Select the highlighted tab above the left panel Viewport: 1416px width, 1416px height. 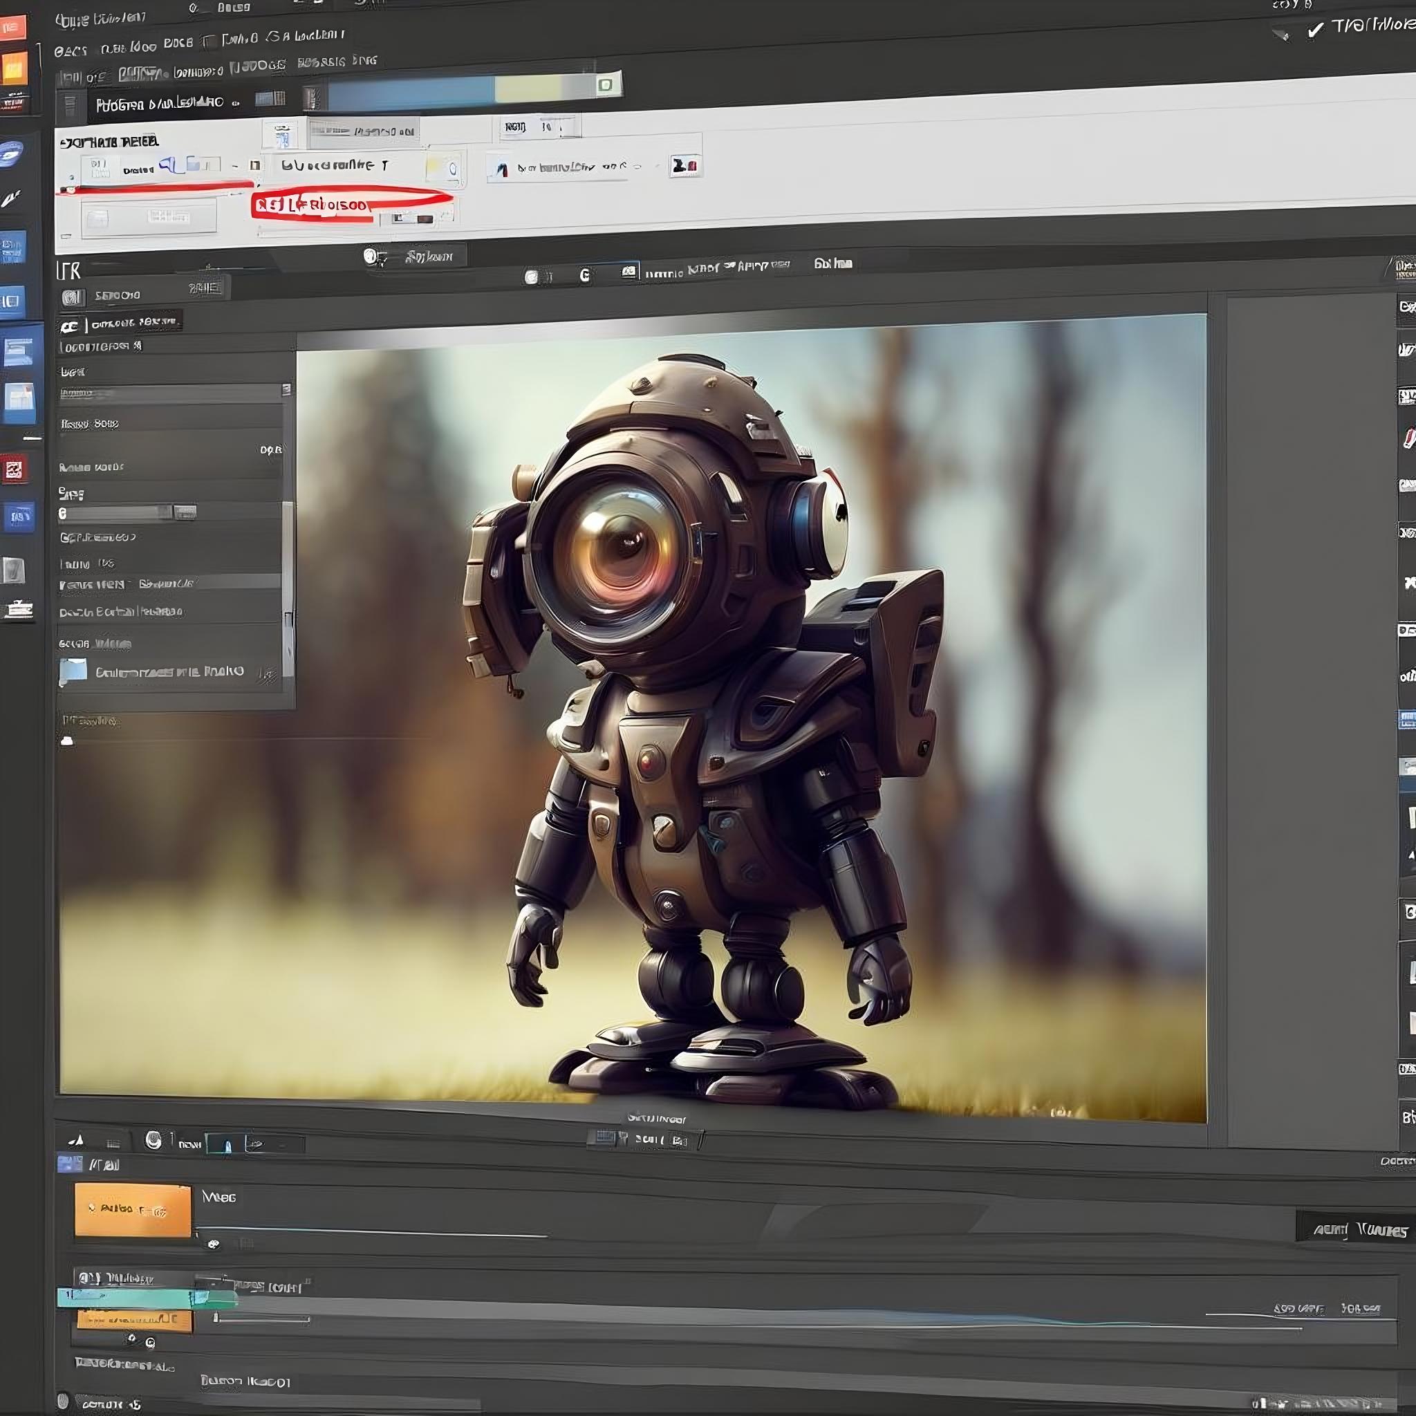coord(122,322)
